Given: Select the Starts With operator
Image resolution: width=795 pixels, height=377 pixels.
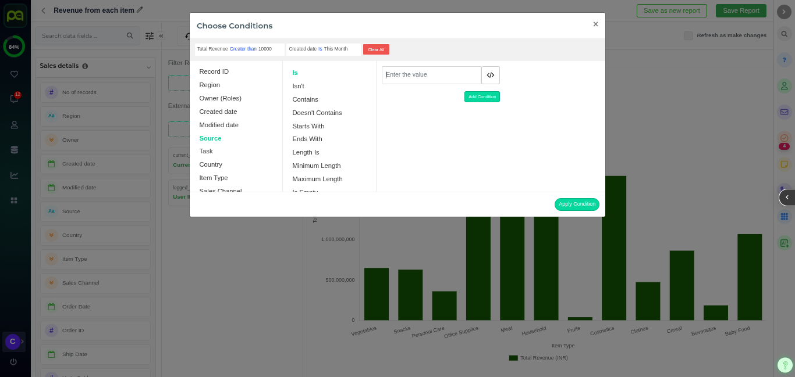Looking at the screenshot, I should point(308,126).
